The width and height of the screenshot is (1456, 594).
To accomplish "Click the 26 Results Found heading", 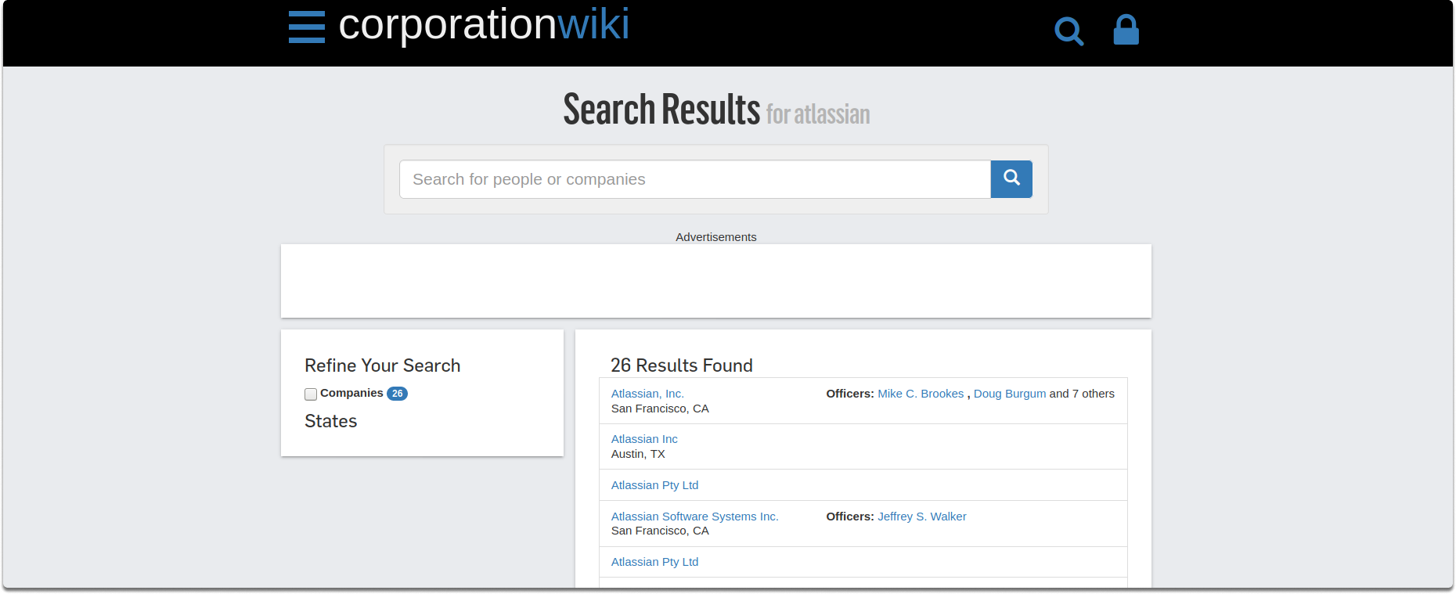I will [681, 365].
